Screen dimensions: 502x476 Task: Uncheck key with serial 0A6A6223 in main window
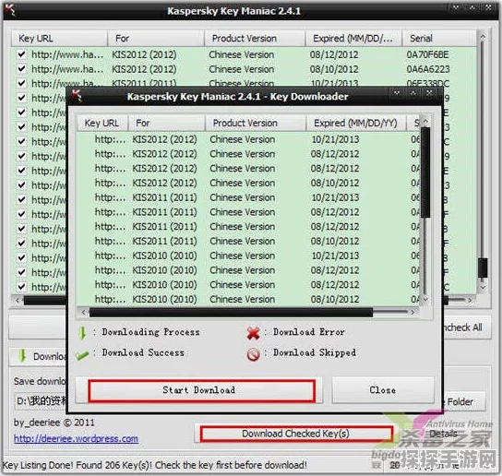pos(21,69)
